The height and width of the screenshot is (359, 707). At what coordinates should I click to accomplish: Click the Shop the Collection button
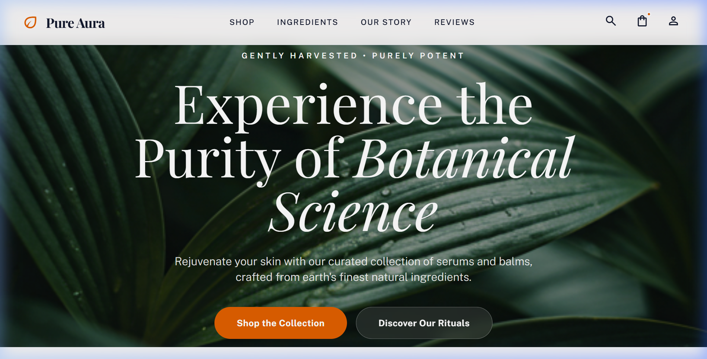(x=280, y=323)
